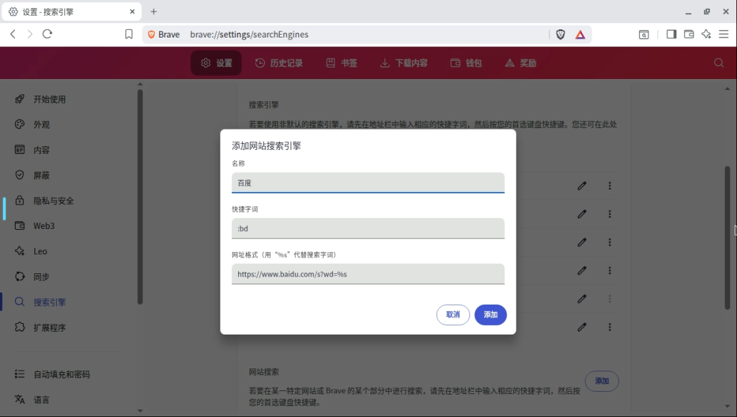Click 添加 to confirm in the dialog

[x=490, y=315]
